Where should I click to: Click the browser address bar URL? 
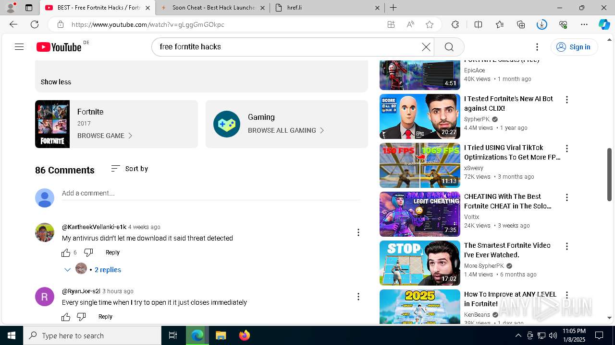pos(148,24)
